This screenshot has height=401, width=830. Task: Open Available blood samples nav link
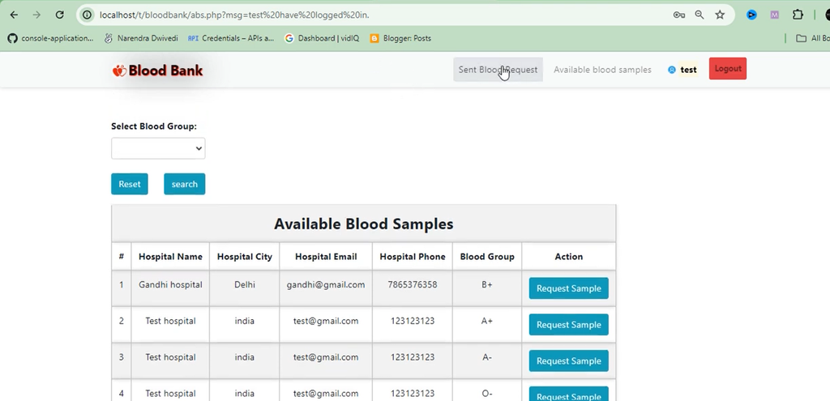point(602,70)
